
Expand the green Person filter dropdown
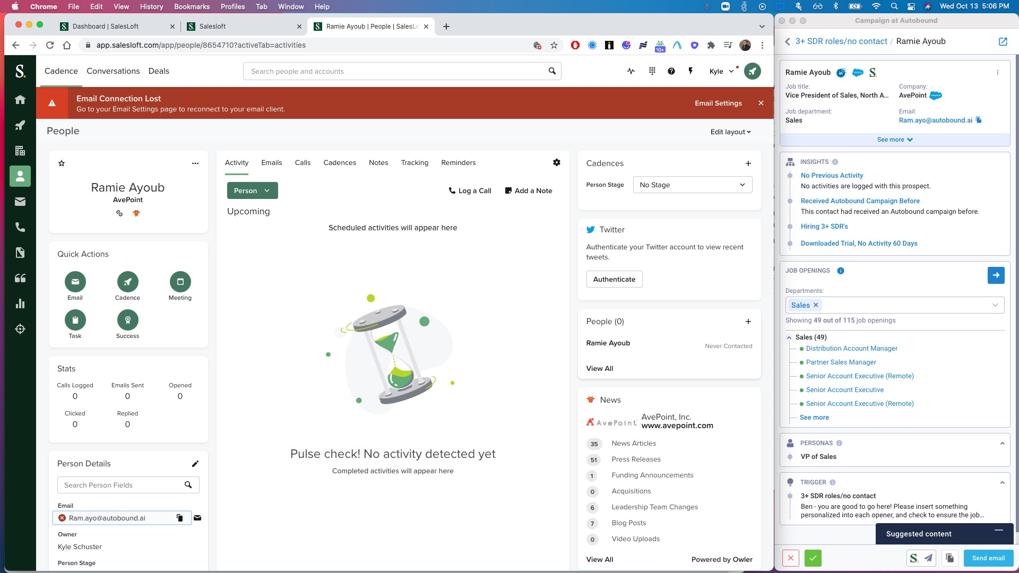coord(252,190)
